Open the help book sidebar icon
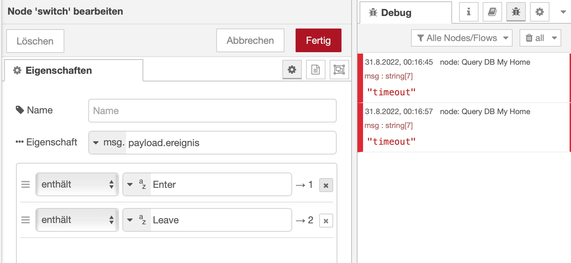The height and width of the screenshot is (263, 571). tap(492, 12)
